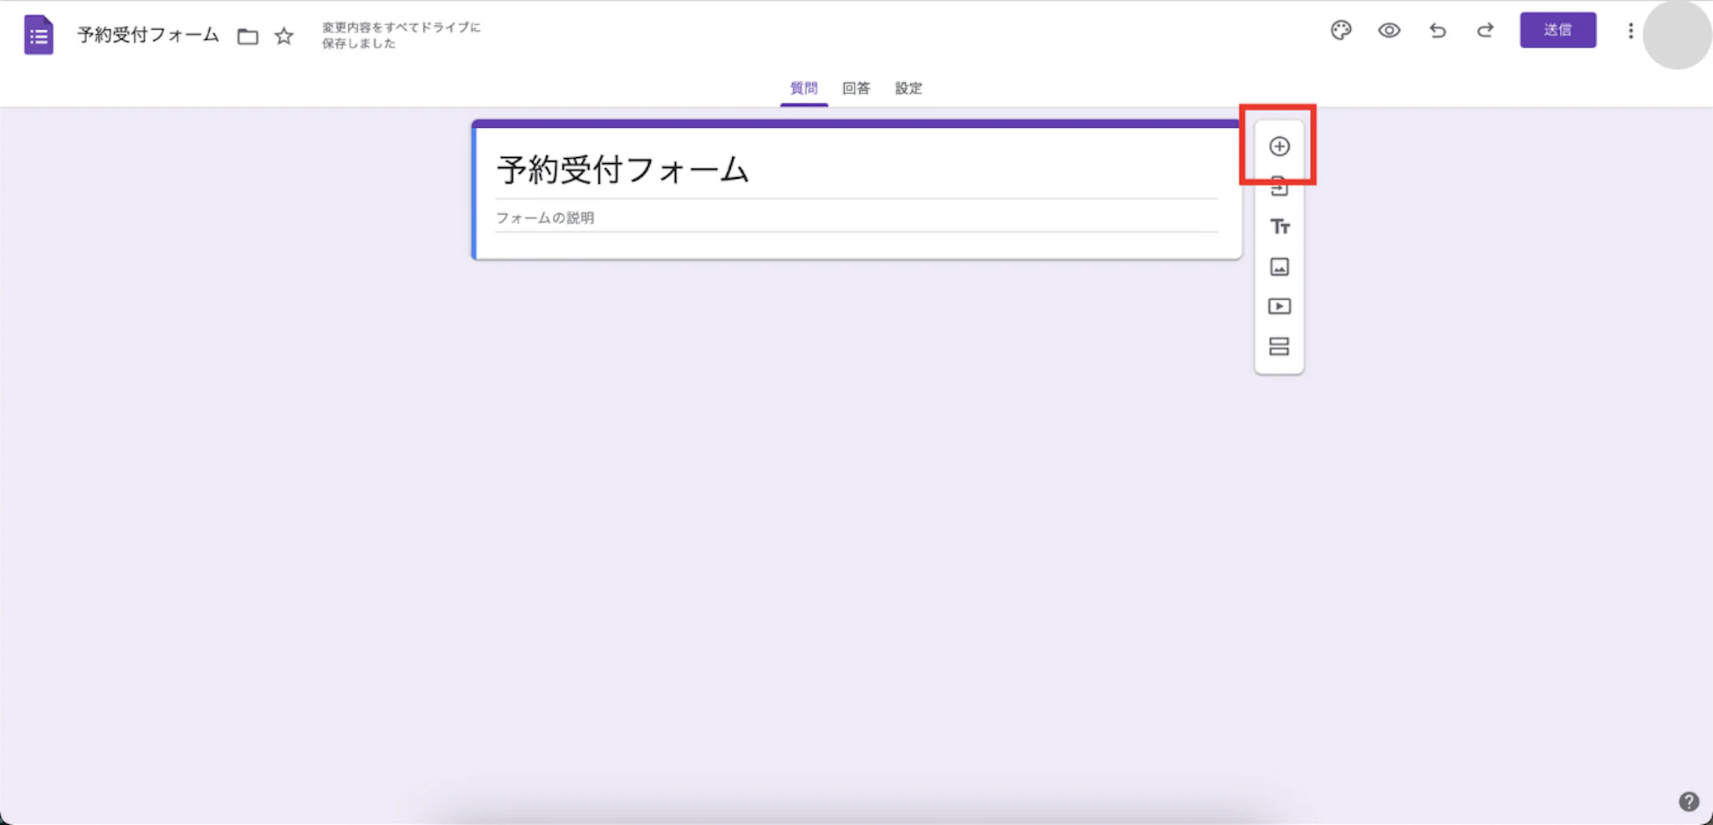Preview the form with the eye icon

point(1389,30)
